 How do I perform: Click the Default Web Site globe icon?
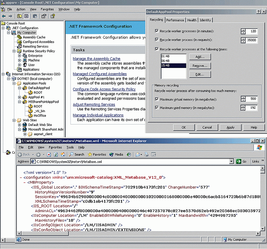click(25, 124)
